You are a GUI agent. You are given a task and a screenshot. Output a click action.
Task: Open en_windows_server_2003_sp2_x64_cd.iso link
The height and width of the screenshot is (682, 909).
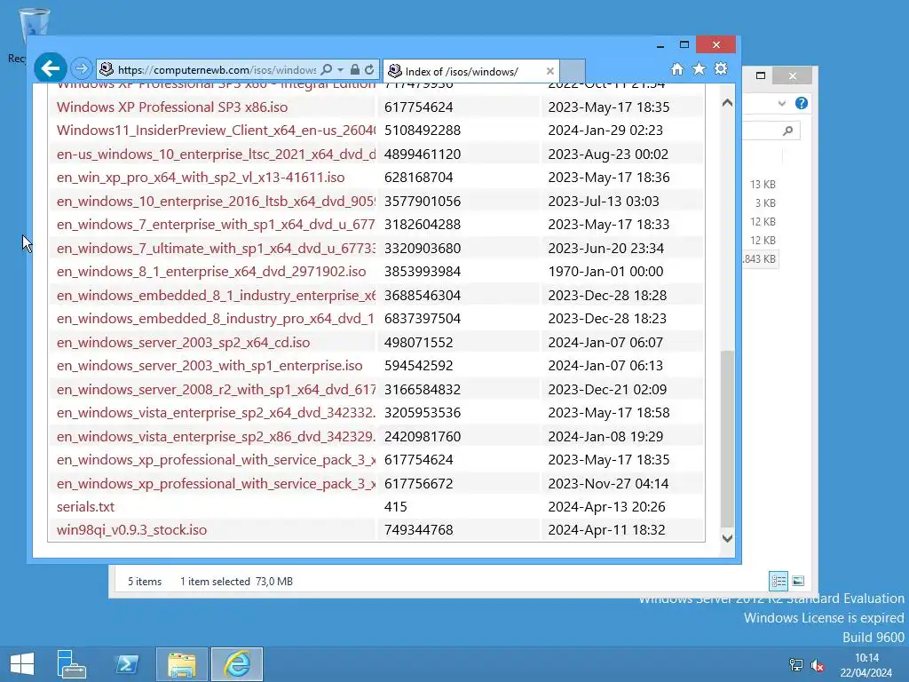[183, 342]
